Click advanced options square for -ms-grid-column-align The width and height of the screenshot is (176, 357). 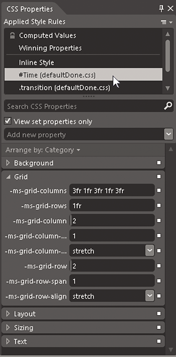pos(159,251)
